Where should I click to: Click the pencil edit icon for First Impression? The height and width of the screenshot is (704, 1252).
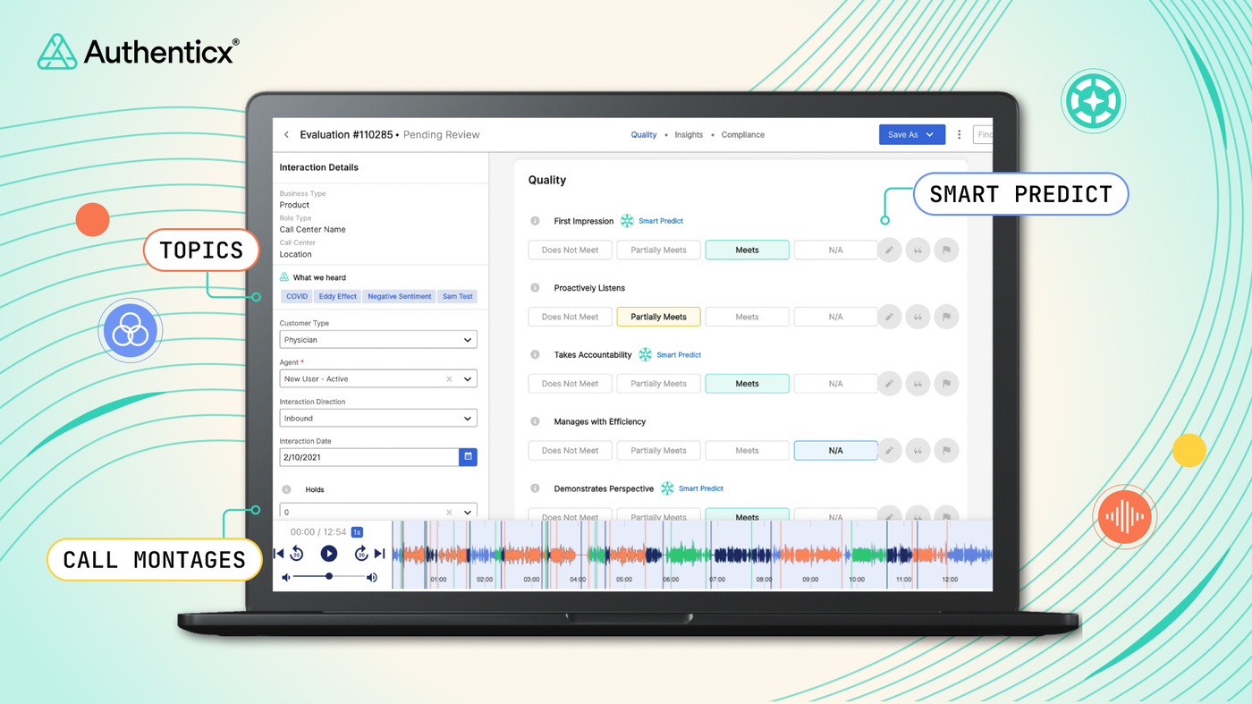coord(889,250)
